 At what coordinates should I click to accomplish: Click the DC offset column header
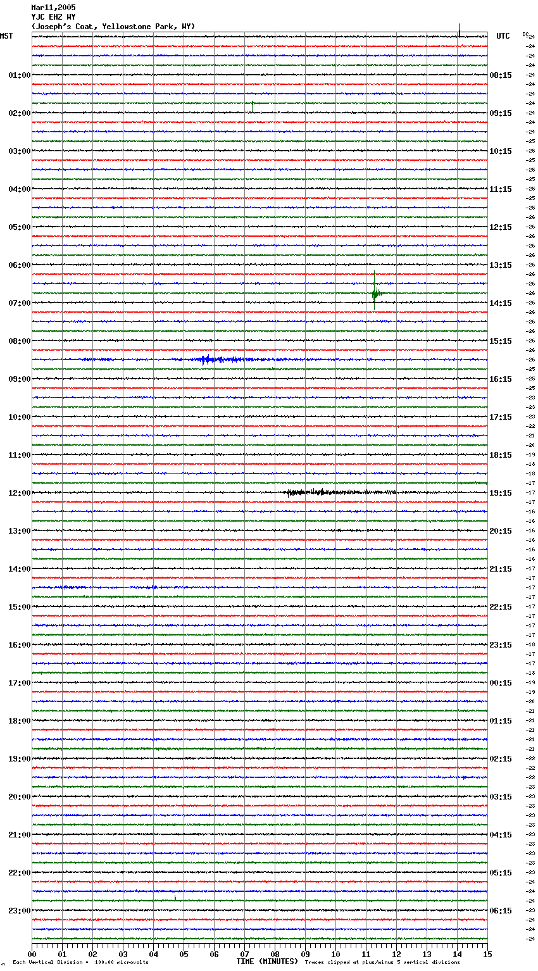525,34
